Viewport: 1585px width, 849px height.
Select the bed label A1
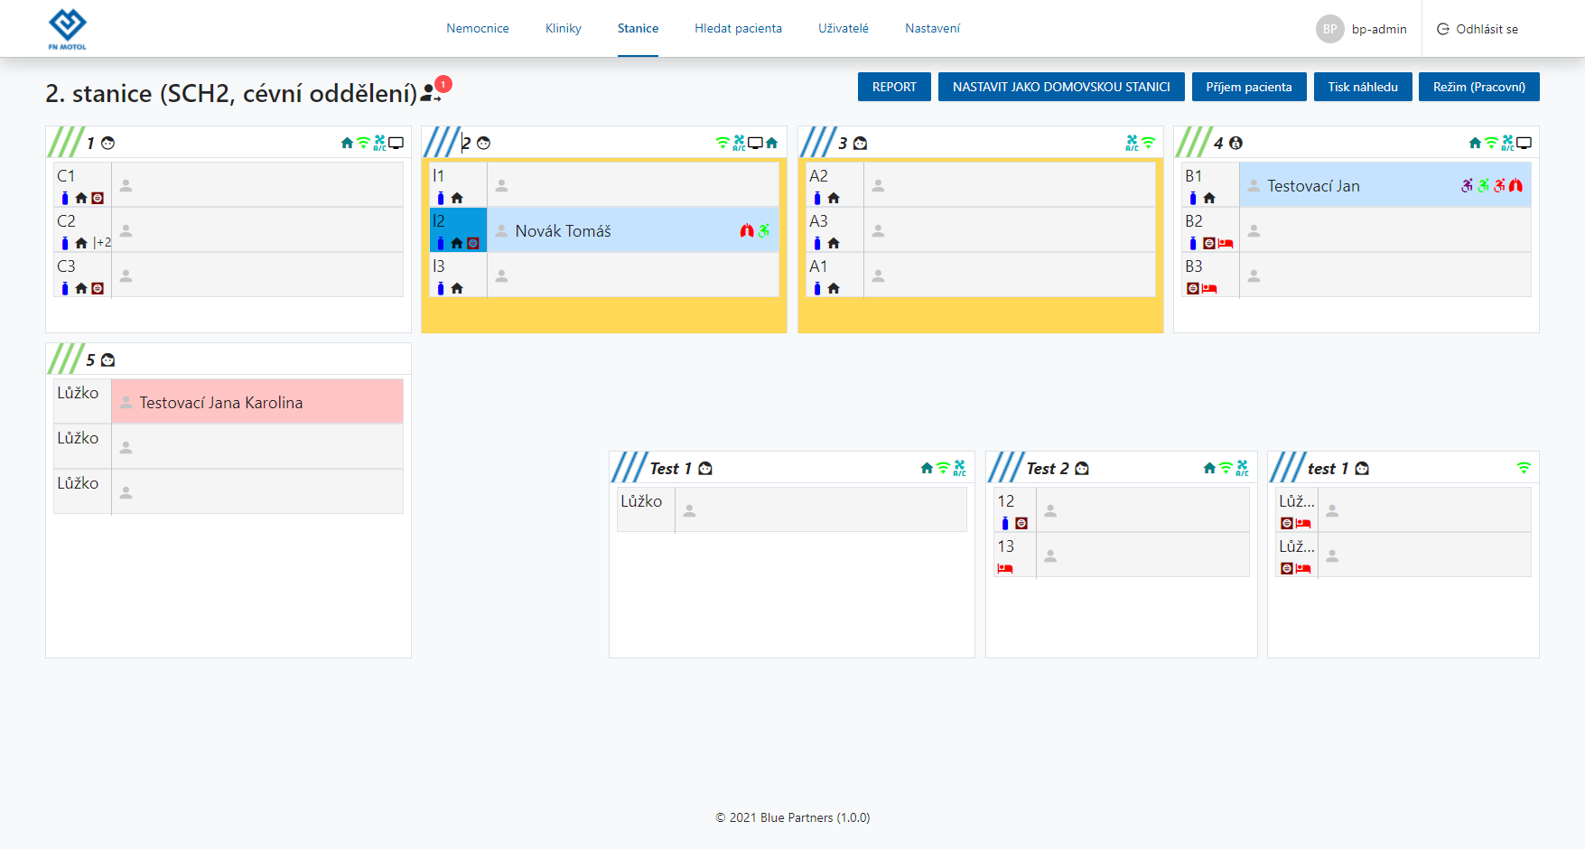[818, 266]
